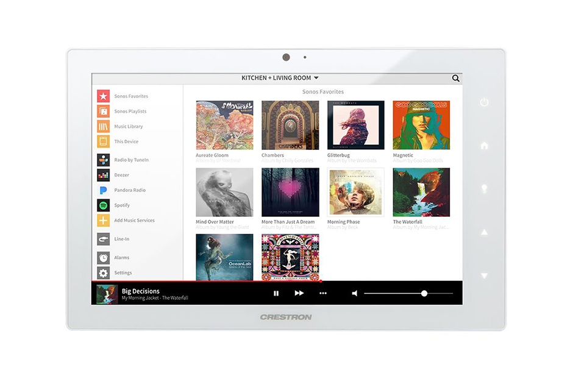The image size is (573, 390).
Task: Click the 'Spotify' sidebar label
Action: 122,205
